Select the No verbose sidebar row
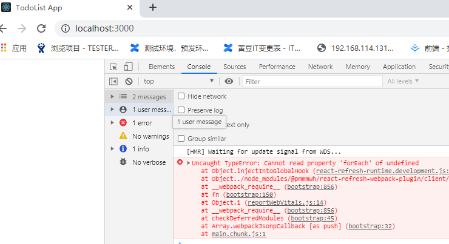The image size is (449, 244). (x=139, y=162)
